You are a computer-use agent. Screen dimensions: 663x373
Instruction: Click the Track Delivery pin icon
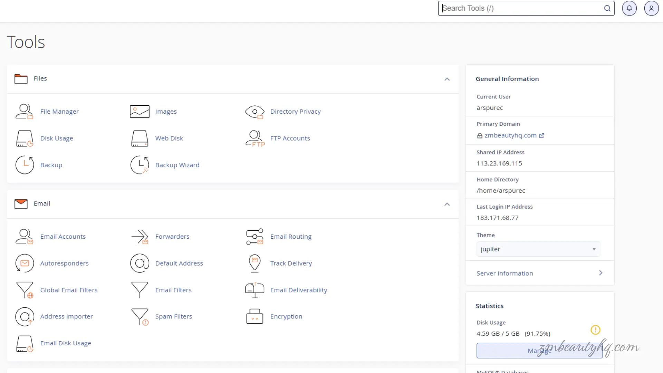coord(254,264)
